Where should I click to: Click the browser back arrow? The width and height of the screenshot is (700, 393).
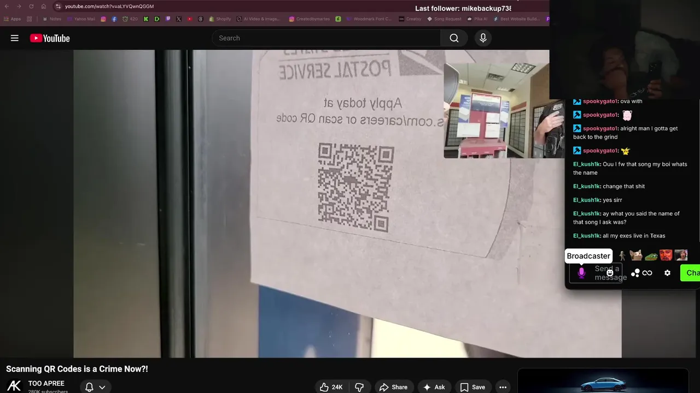[7, 7]
